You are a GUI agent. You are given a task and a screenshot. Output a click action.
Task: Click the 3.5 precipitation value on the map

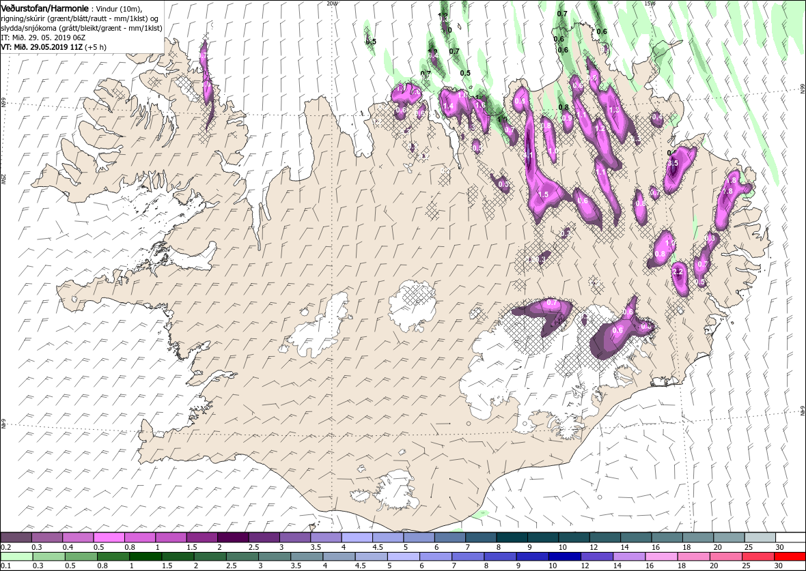[673, 163]
